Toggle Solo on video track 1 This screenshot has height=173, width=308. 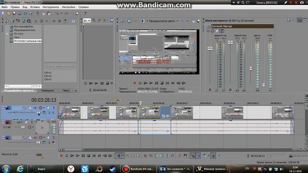tap(53, 108)
